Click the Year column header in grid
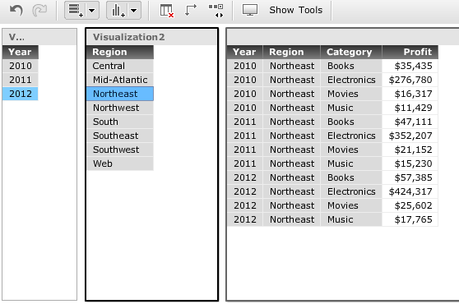This screenshot has height=304, width=459. pyautogui.click(x=245, y=52)
